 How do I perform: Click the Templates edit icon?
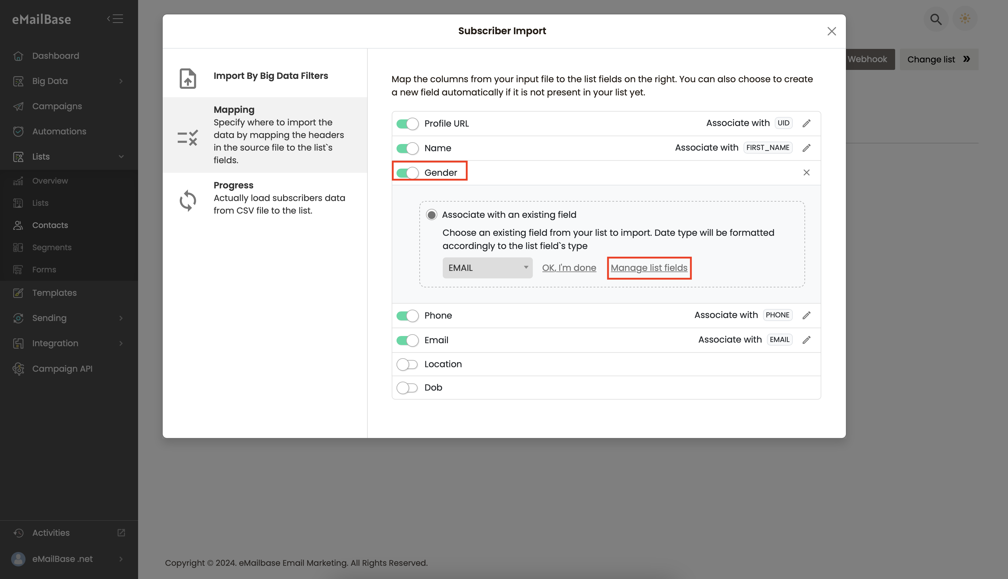18,293
